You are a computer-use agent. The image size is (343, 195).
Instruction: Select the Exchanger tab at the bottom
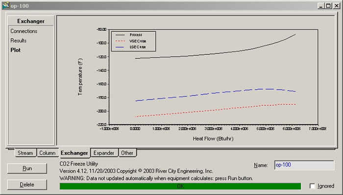coord(74,153)
